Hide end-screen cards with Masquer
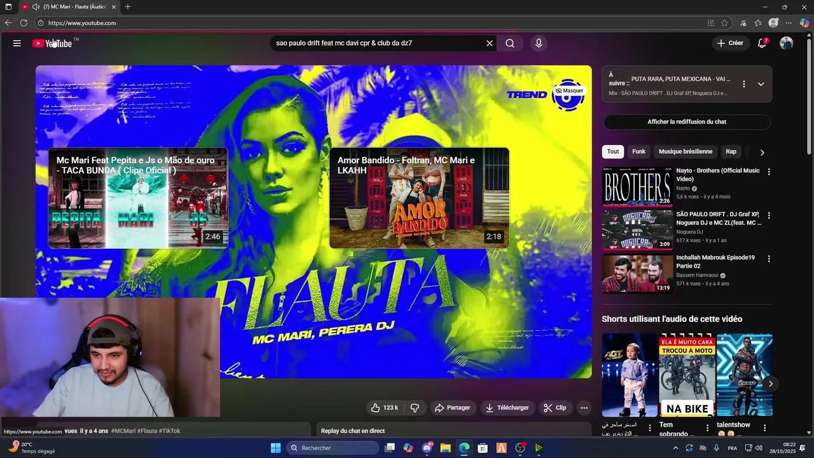 569,91
